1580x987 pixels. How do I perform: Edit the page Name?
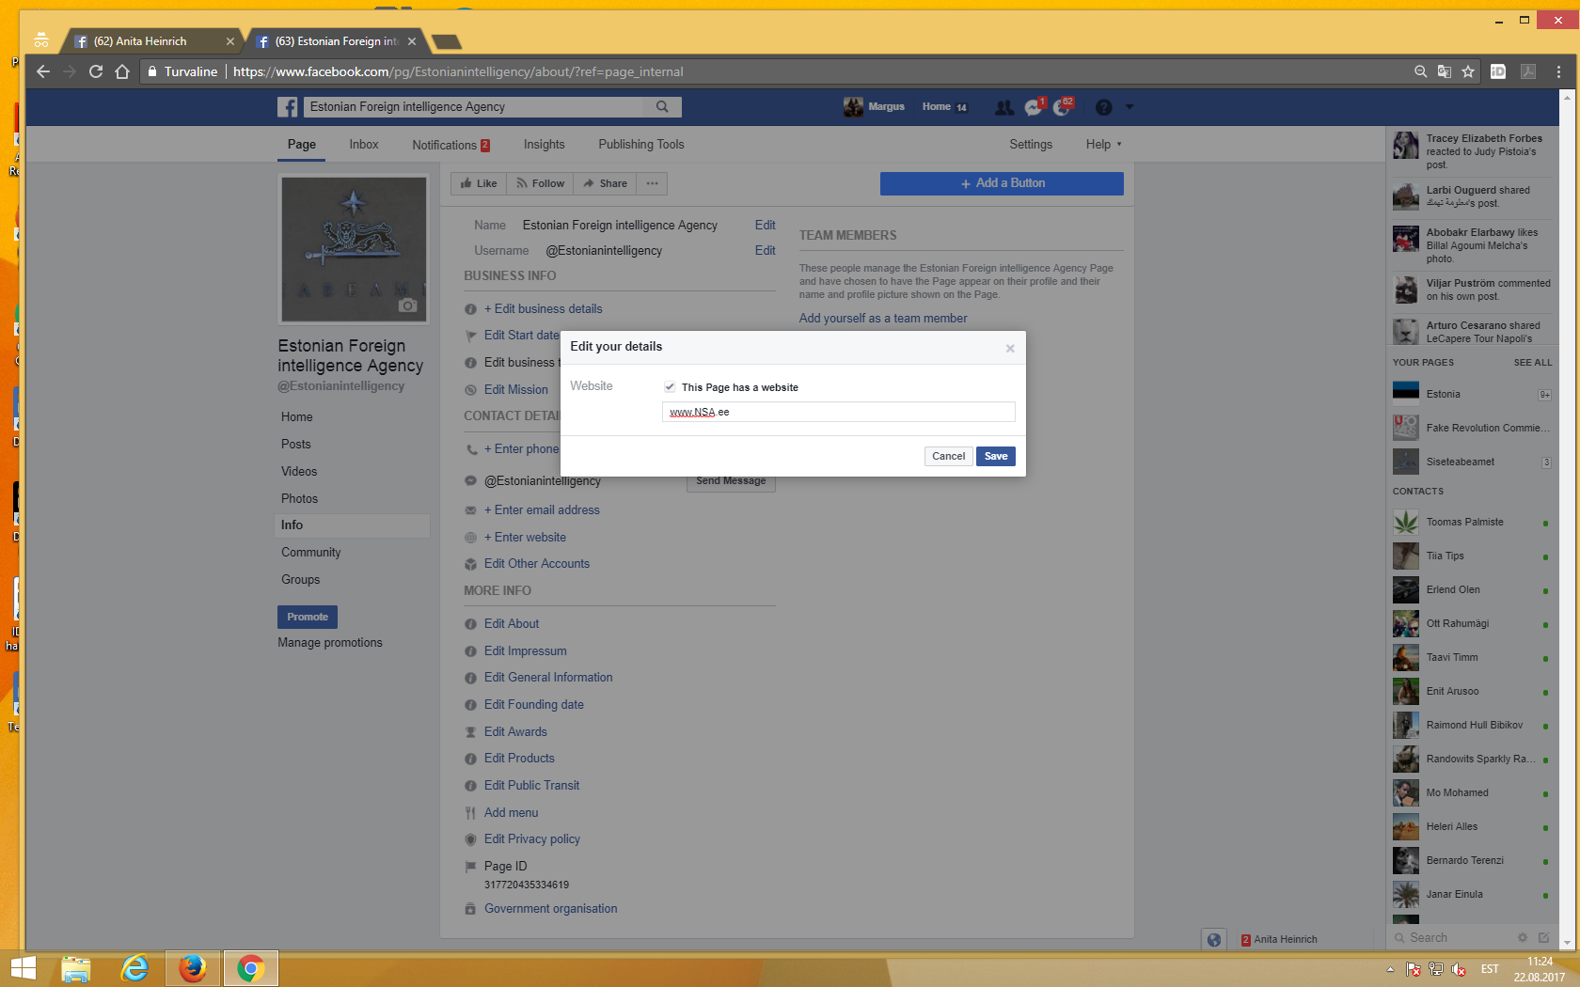click(x=765, y=225)
